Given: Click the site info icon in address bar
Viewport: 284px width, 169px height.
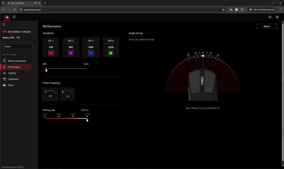Looking at the screenshot, I should click(x=21, y=10).
